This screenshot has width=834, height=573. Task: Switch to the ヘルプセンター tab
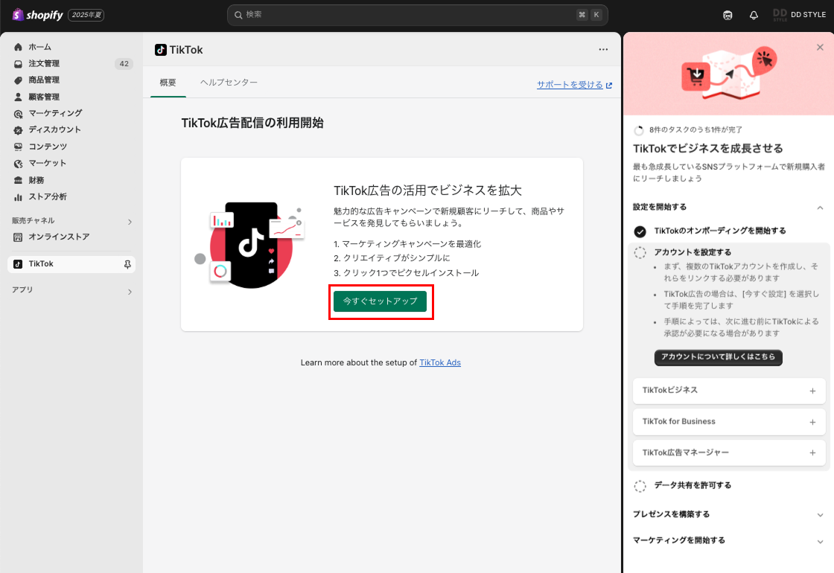(x=229, y=83)
